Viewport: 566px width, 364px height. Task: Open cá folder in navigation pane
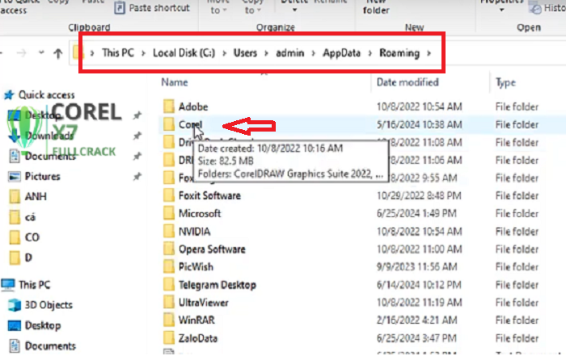[31, 217]
